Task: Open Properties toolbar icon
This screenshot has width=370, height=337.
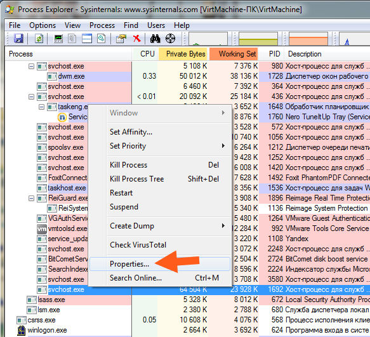Action: [121, 38]
